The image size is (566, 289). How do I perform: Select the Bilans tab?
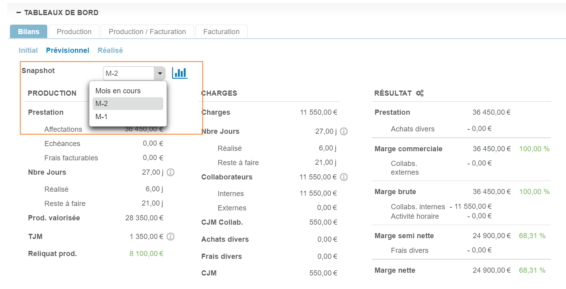pos(29,32)
